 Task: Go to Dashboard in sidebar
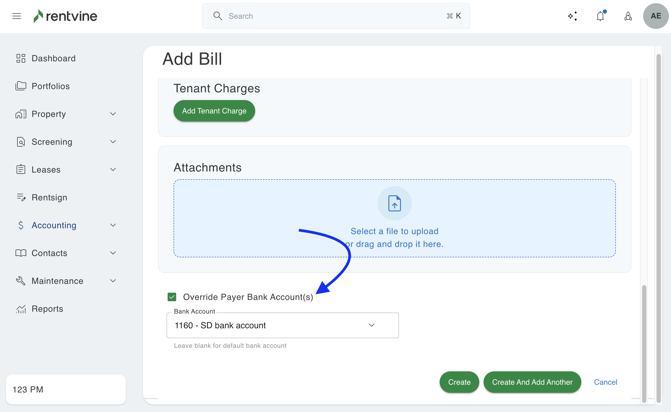(54, 58)
